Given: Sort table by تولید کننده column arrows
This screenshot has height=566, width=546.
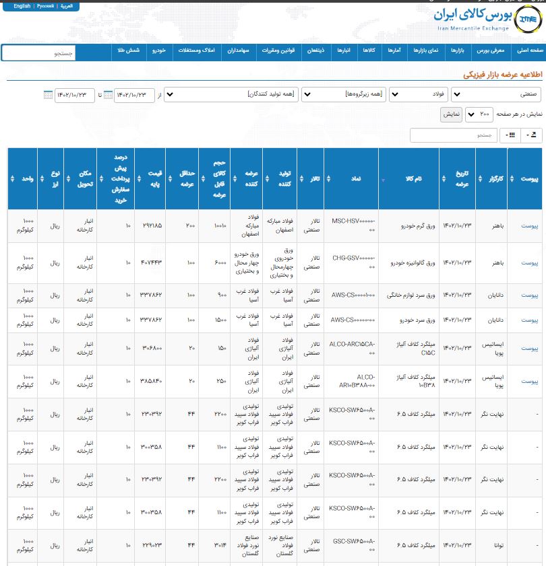Looking at the screenshot, I should point(267,178).
